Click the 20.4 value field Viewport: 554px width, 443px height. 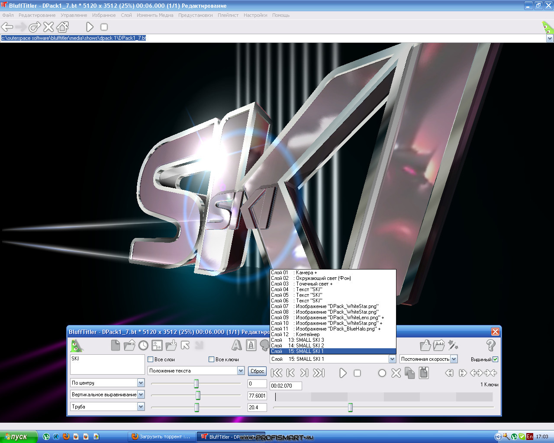click(x=257, y=407)
